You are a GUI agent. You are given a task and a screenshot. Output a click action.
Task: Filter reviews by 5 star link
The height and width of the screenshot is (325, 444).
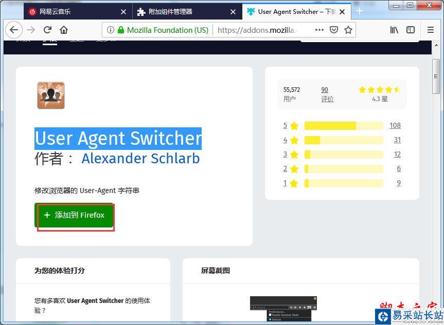click(x=291, y=125)
